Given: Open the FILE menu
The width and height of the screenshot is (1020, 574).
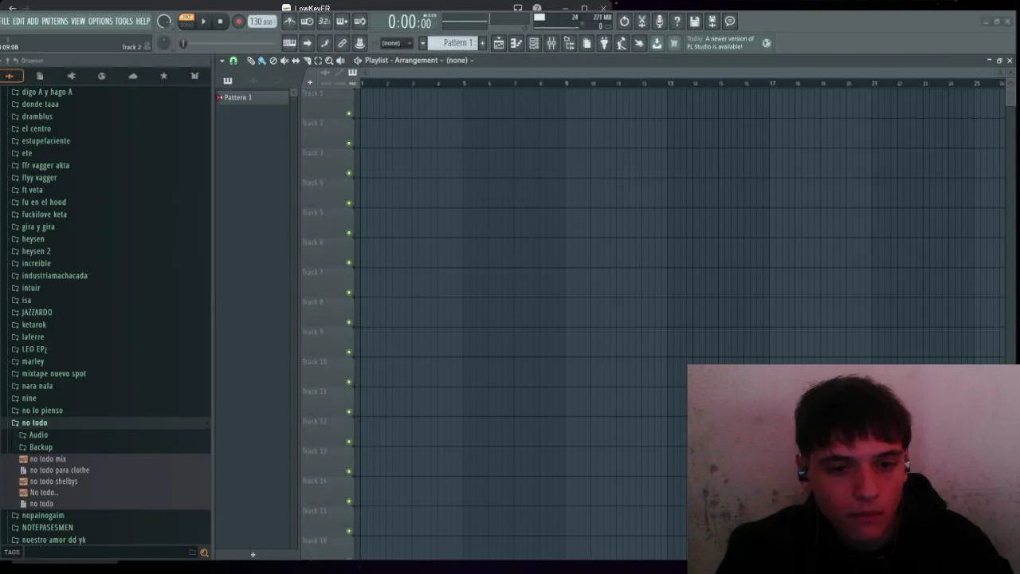Looking at the screenshot, I should [x=5, y=22].
